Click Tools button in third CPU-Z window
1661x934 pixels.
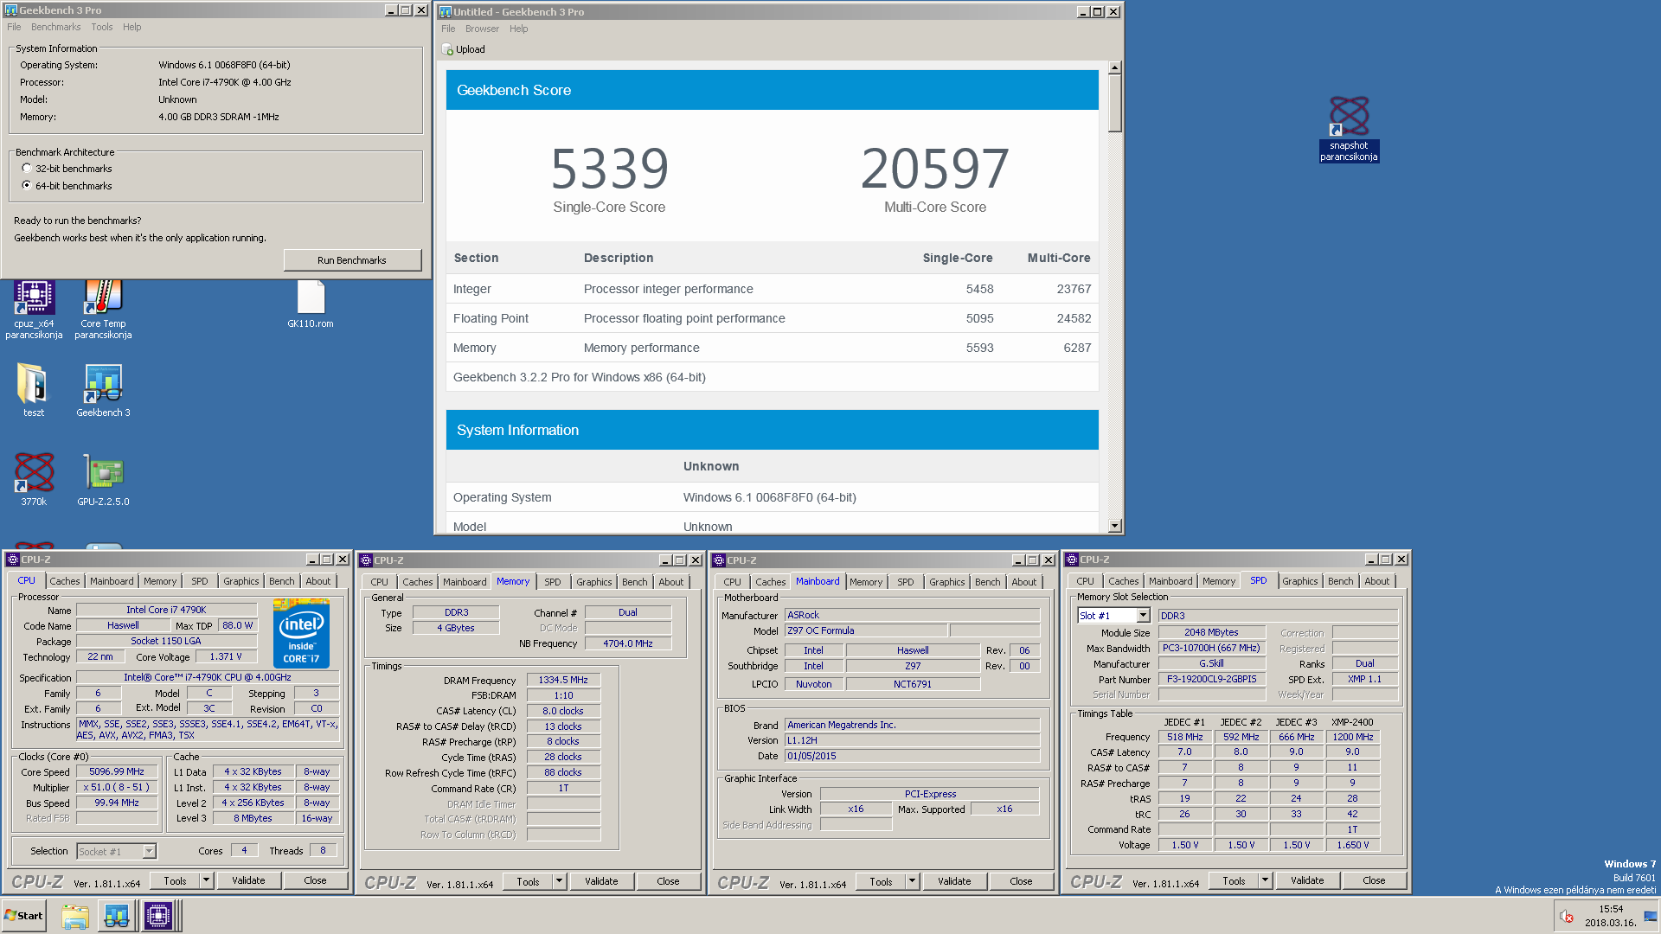[881, 881]
